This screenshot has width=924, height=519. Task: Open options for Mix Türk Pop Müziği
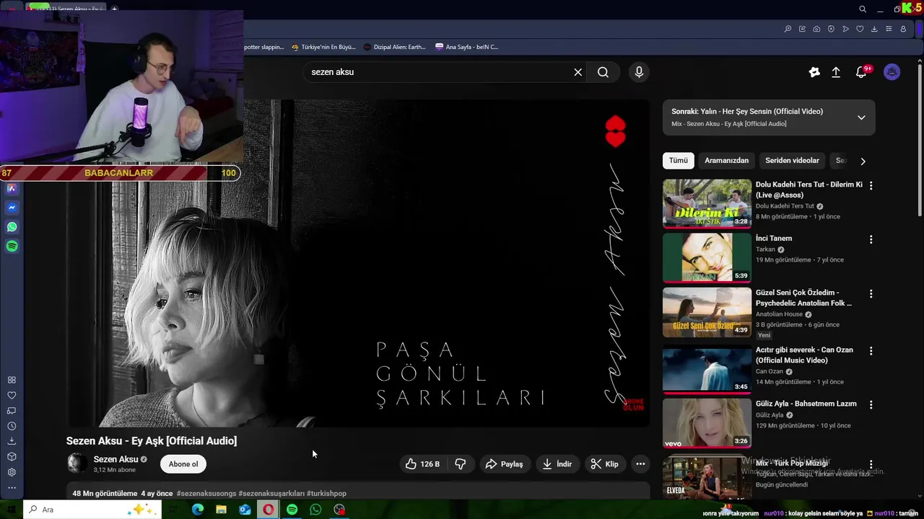[x=871, y=465]
